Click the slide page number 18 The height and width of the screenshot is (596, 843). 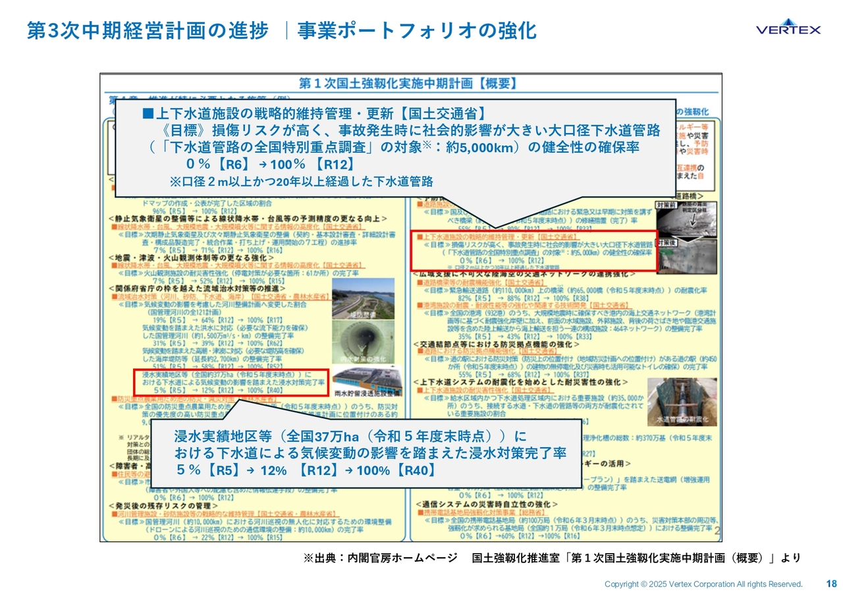[831, 583]
